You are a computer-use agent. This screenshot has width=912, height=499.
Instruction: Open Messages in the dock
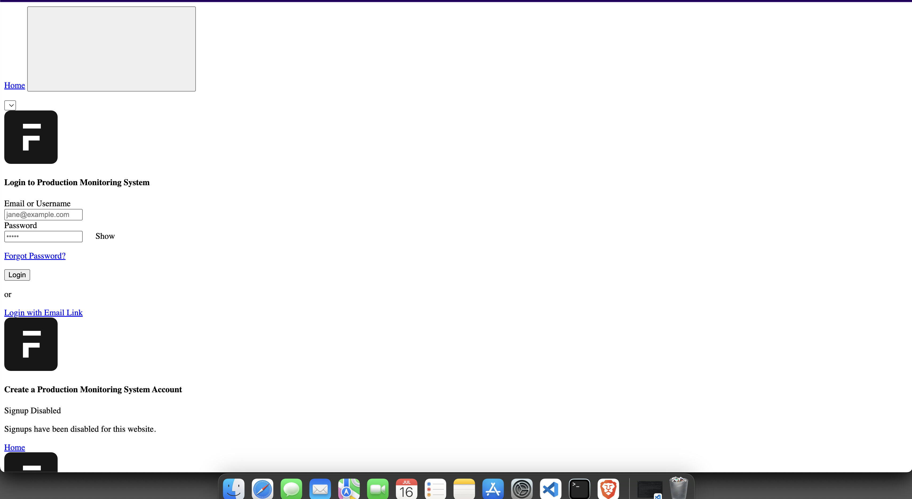(291, 489)
